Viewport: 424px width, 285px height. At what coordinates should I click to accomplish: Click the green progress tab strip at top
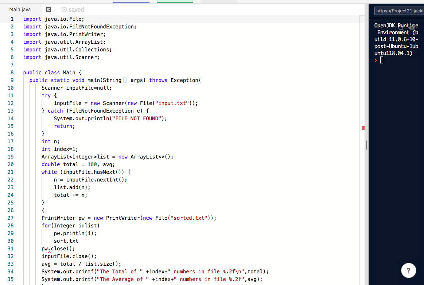click(175, 2)
